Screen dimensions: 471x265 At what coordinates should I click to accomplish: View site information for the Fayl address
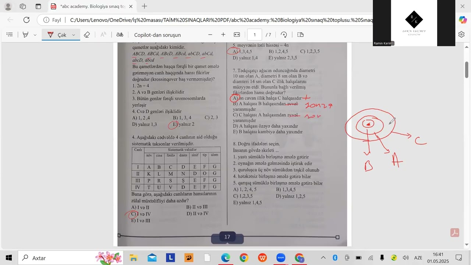[52, 20]
